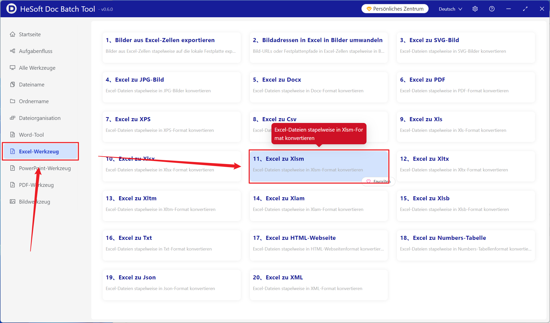Open Excel zu Json tool
Screen dimensions: 550x323
(x=172, y=285)
